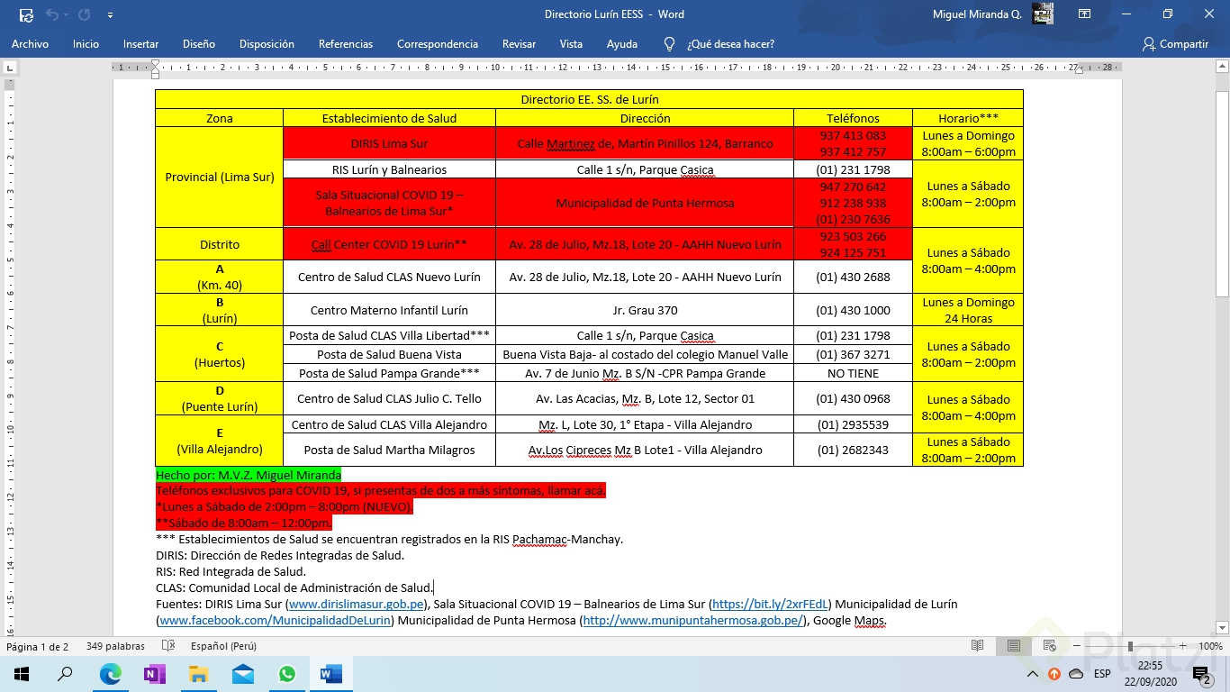Click Miguel Miranda Q. account avatar

pos(1043,14)
